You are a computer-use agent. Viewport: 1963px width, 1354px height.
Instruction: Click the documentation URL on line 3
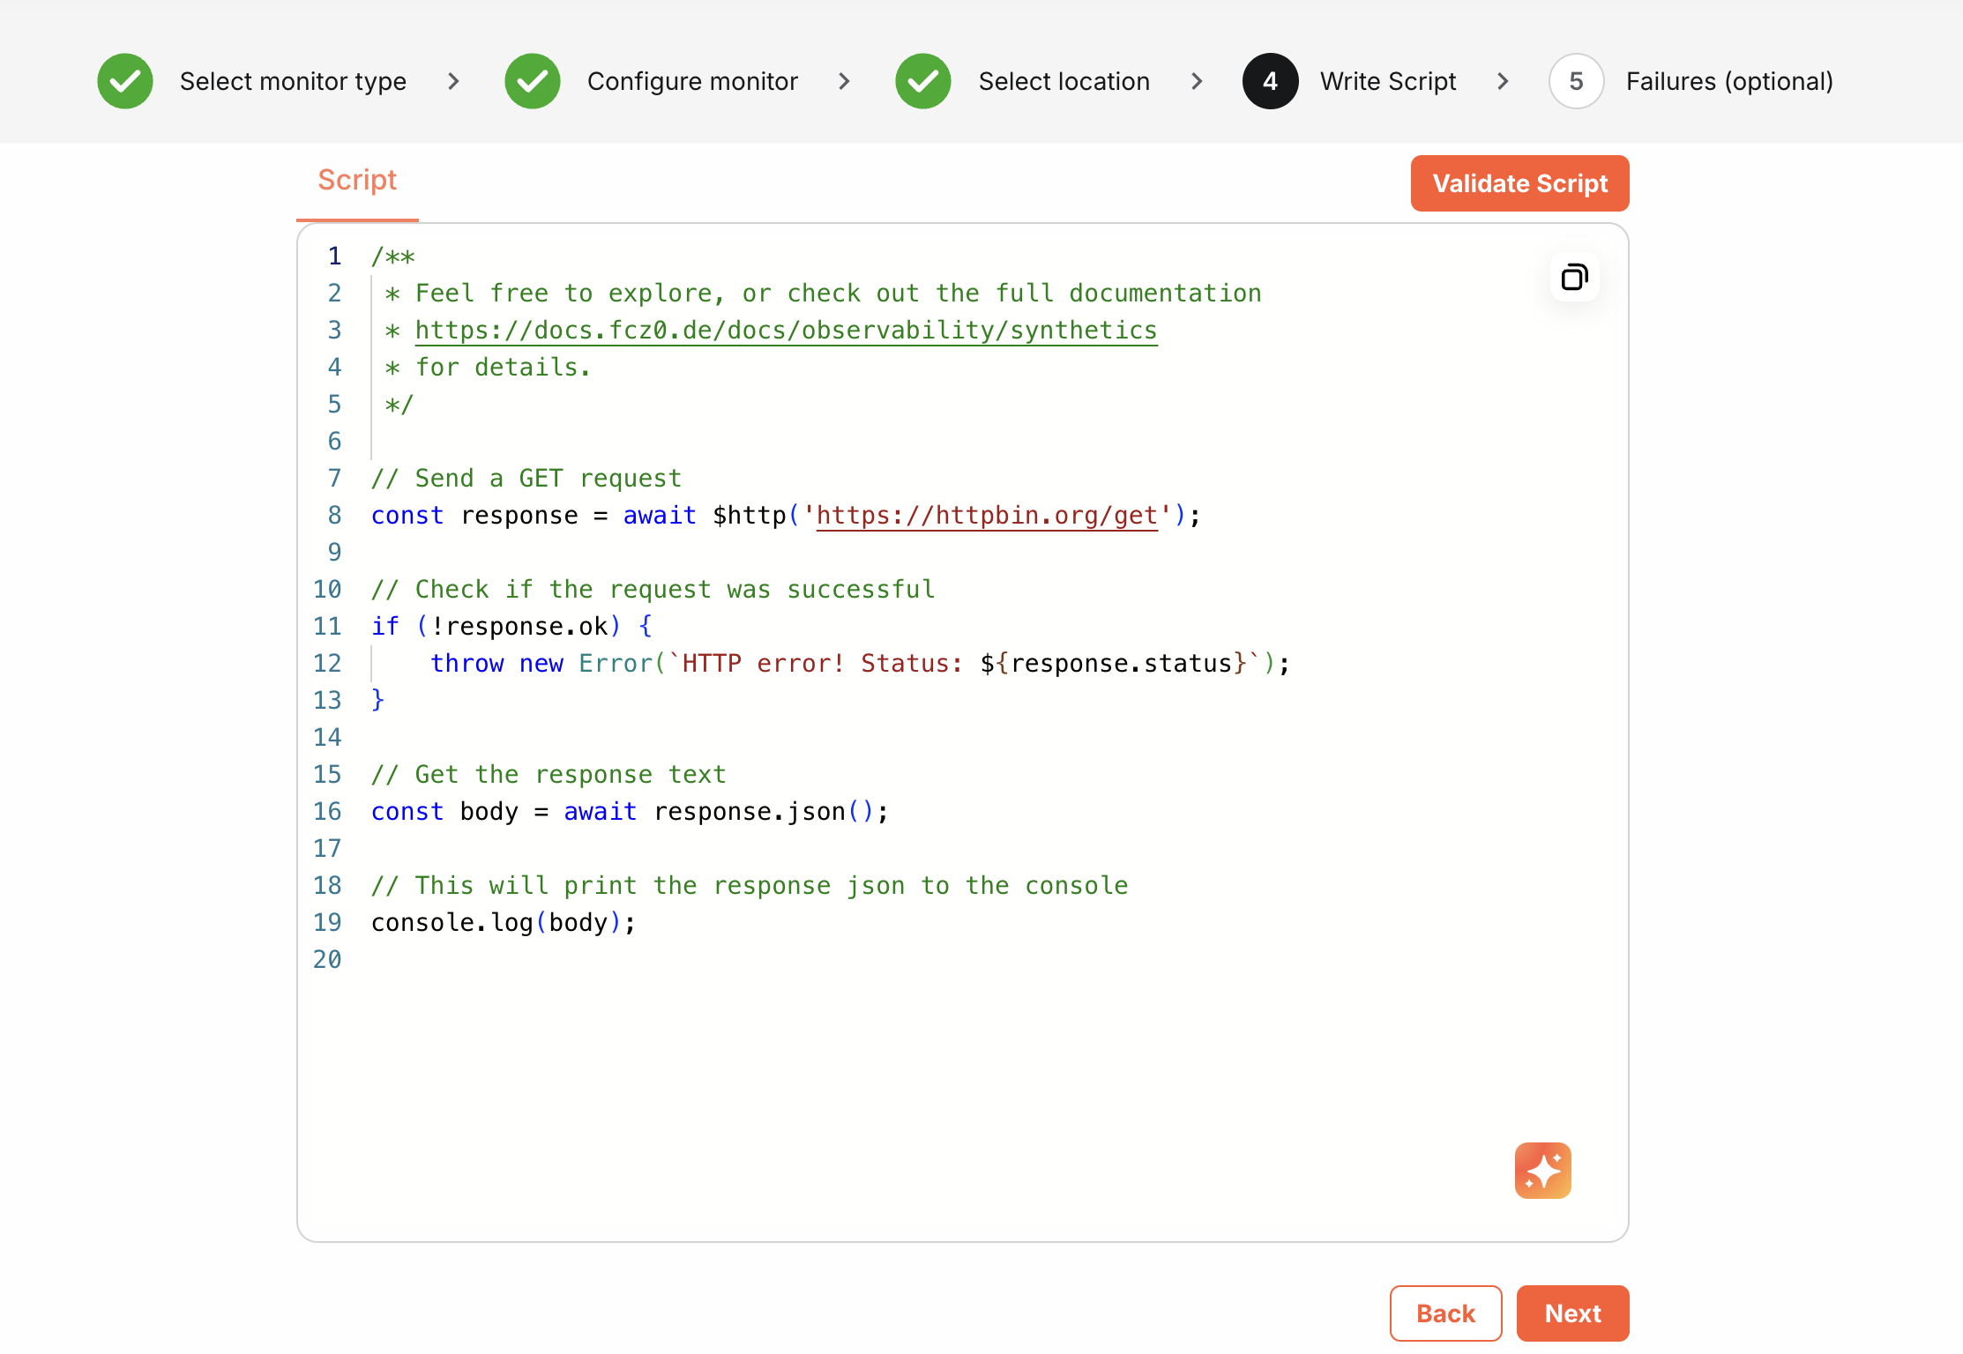point(786,330)
